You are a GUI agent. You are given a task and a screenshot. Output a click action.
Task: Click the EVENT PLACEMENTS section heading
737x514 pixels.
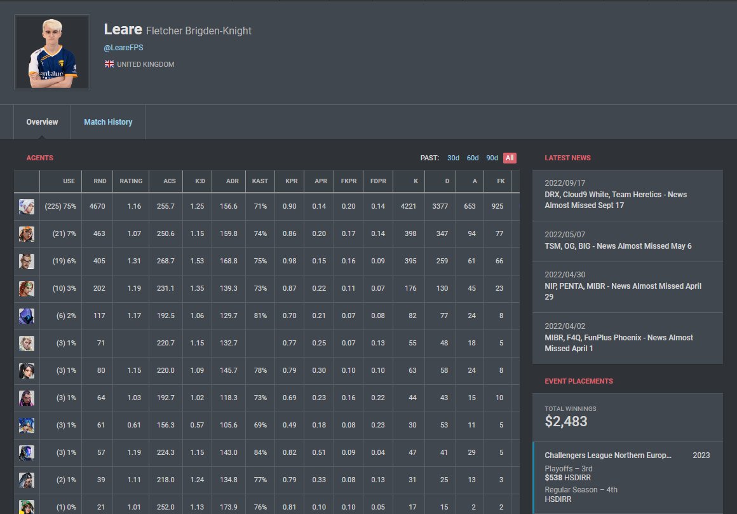click(579, 381)
